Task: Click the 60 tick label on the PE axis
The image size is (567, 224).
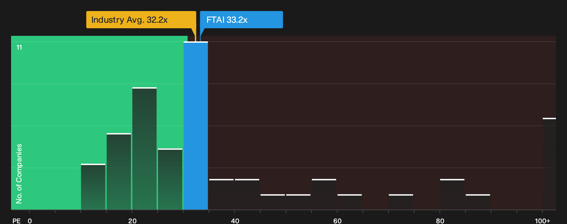Action: click(337, 221)
